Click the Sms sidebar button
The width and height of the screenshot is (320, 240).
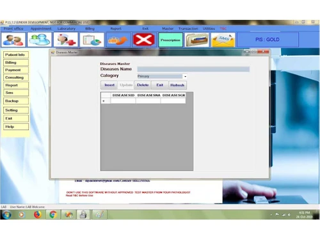pos(16,93)
